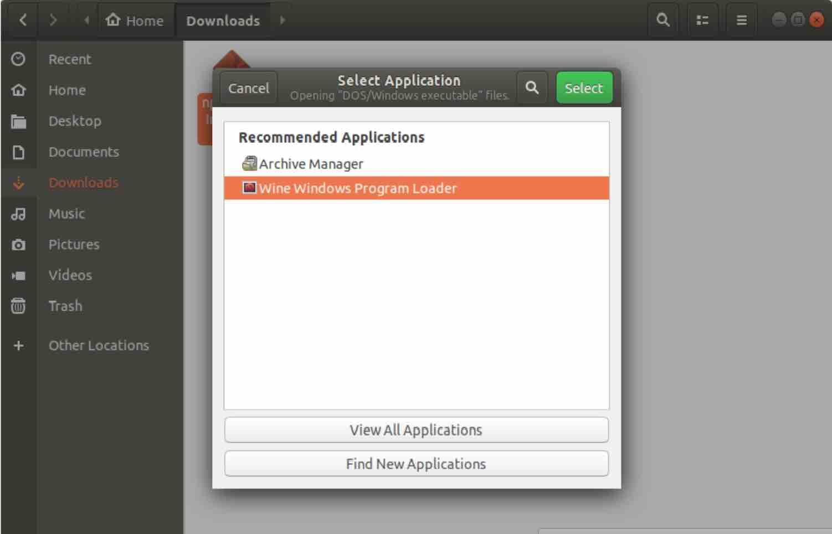Click the Videos camera sidebar icon
The image size is (832, 534).
18,275
